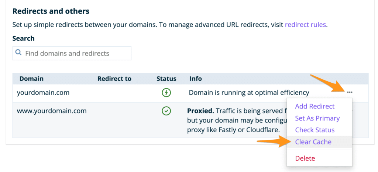This screenshot has height=172, width=378.
Task: Click the Redirects and others heading
Action: pyautogui.click(x=51, y=11)
